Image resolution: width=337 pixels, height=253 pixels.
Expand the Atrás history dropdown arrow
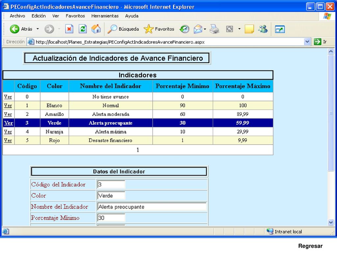coord(38,29)
